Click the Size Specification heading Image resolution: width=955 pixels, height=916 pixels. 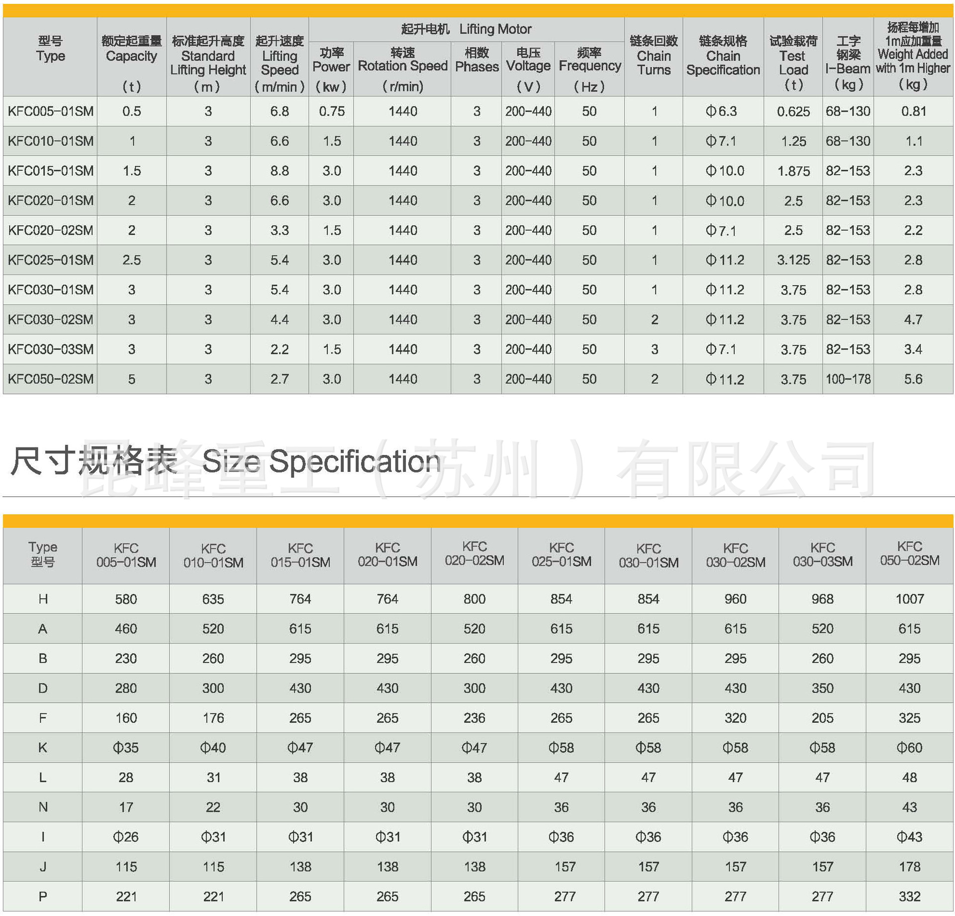coord(321,461)
